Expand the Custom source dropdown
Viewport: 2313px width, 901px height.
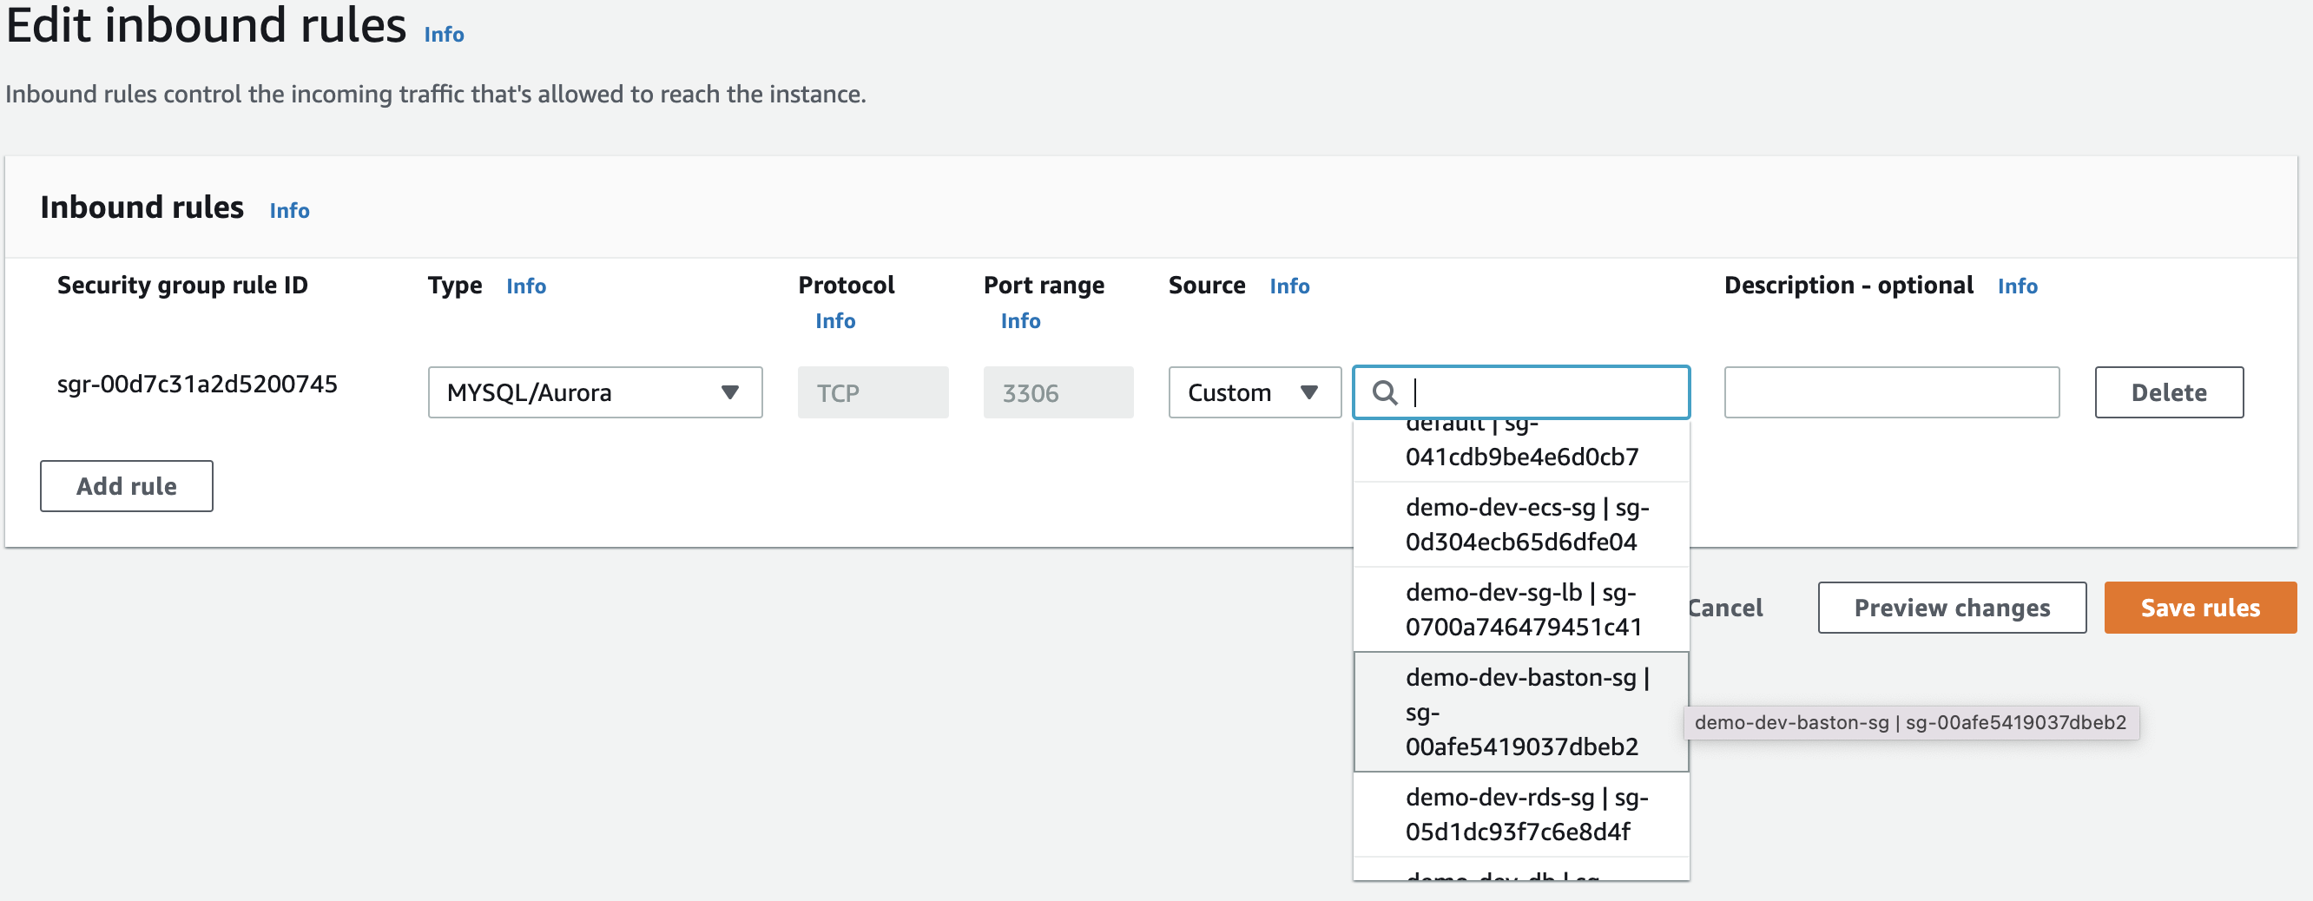[x=1254, y=392]
